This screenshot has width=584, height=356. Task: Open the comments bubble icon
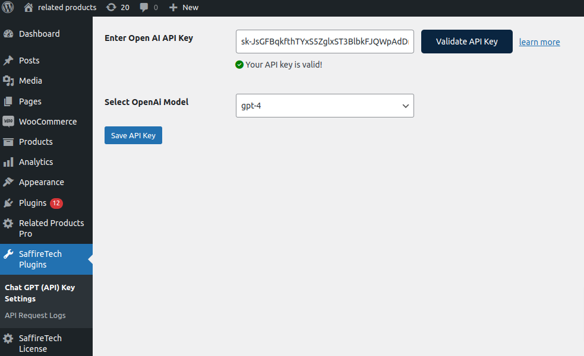pyautogui.click(x=144, y=8)
